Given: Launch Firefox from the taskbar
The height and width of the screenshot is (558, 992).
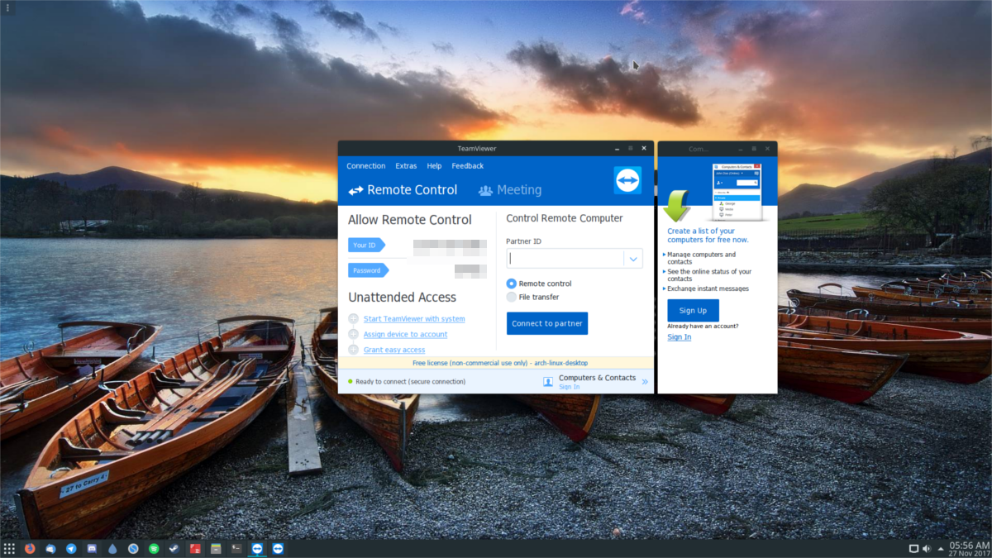Looking at the screenshot, I should point(30,549).
